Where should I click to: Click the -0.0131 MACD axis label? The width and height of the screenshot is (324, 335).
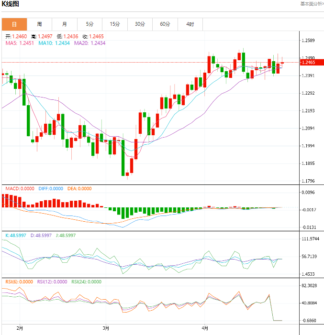click(x=309, y=227)
